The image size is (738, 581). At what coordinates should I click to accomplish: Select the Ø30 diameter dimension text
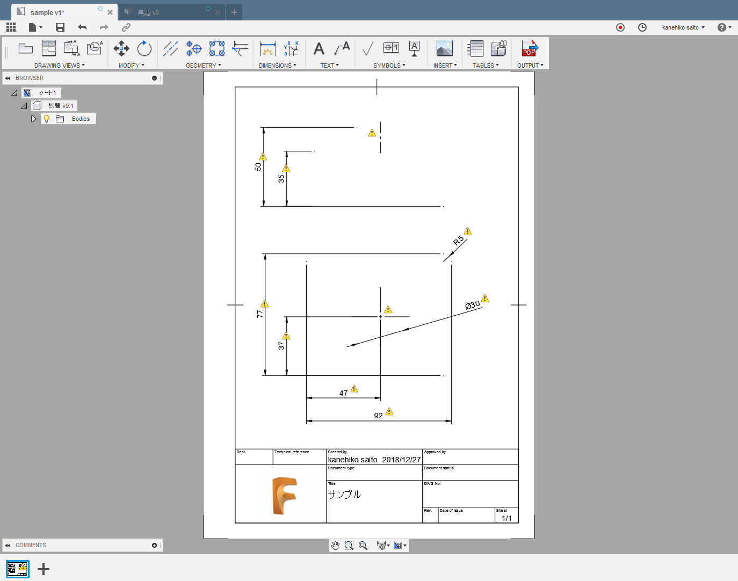473,305
